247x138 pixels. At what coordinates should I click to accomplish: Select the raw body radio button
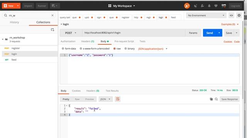click(115, 49)
